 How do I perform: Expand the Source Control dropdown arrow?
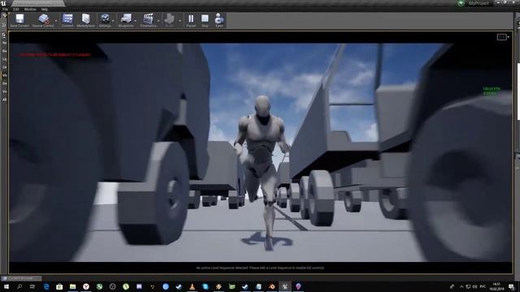click(56, 21)
